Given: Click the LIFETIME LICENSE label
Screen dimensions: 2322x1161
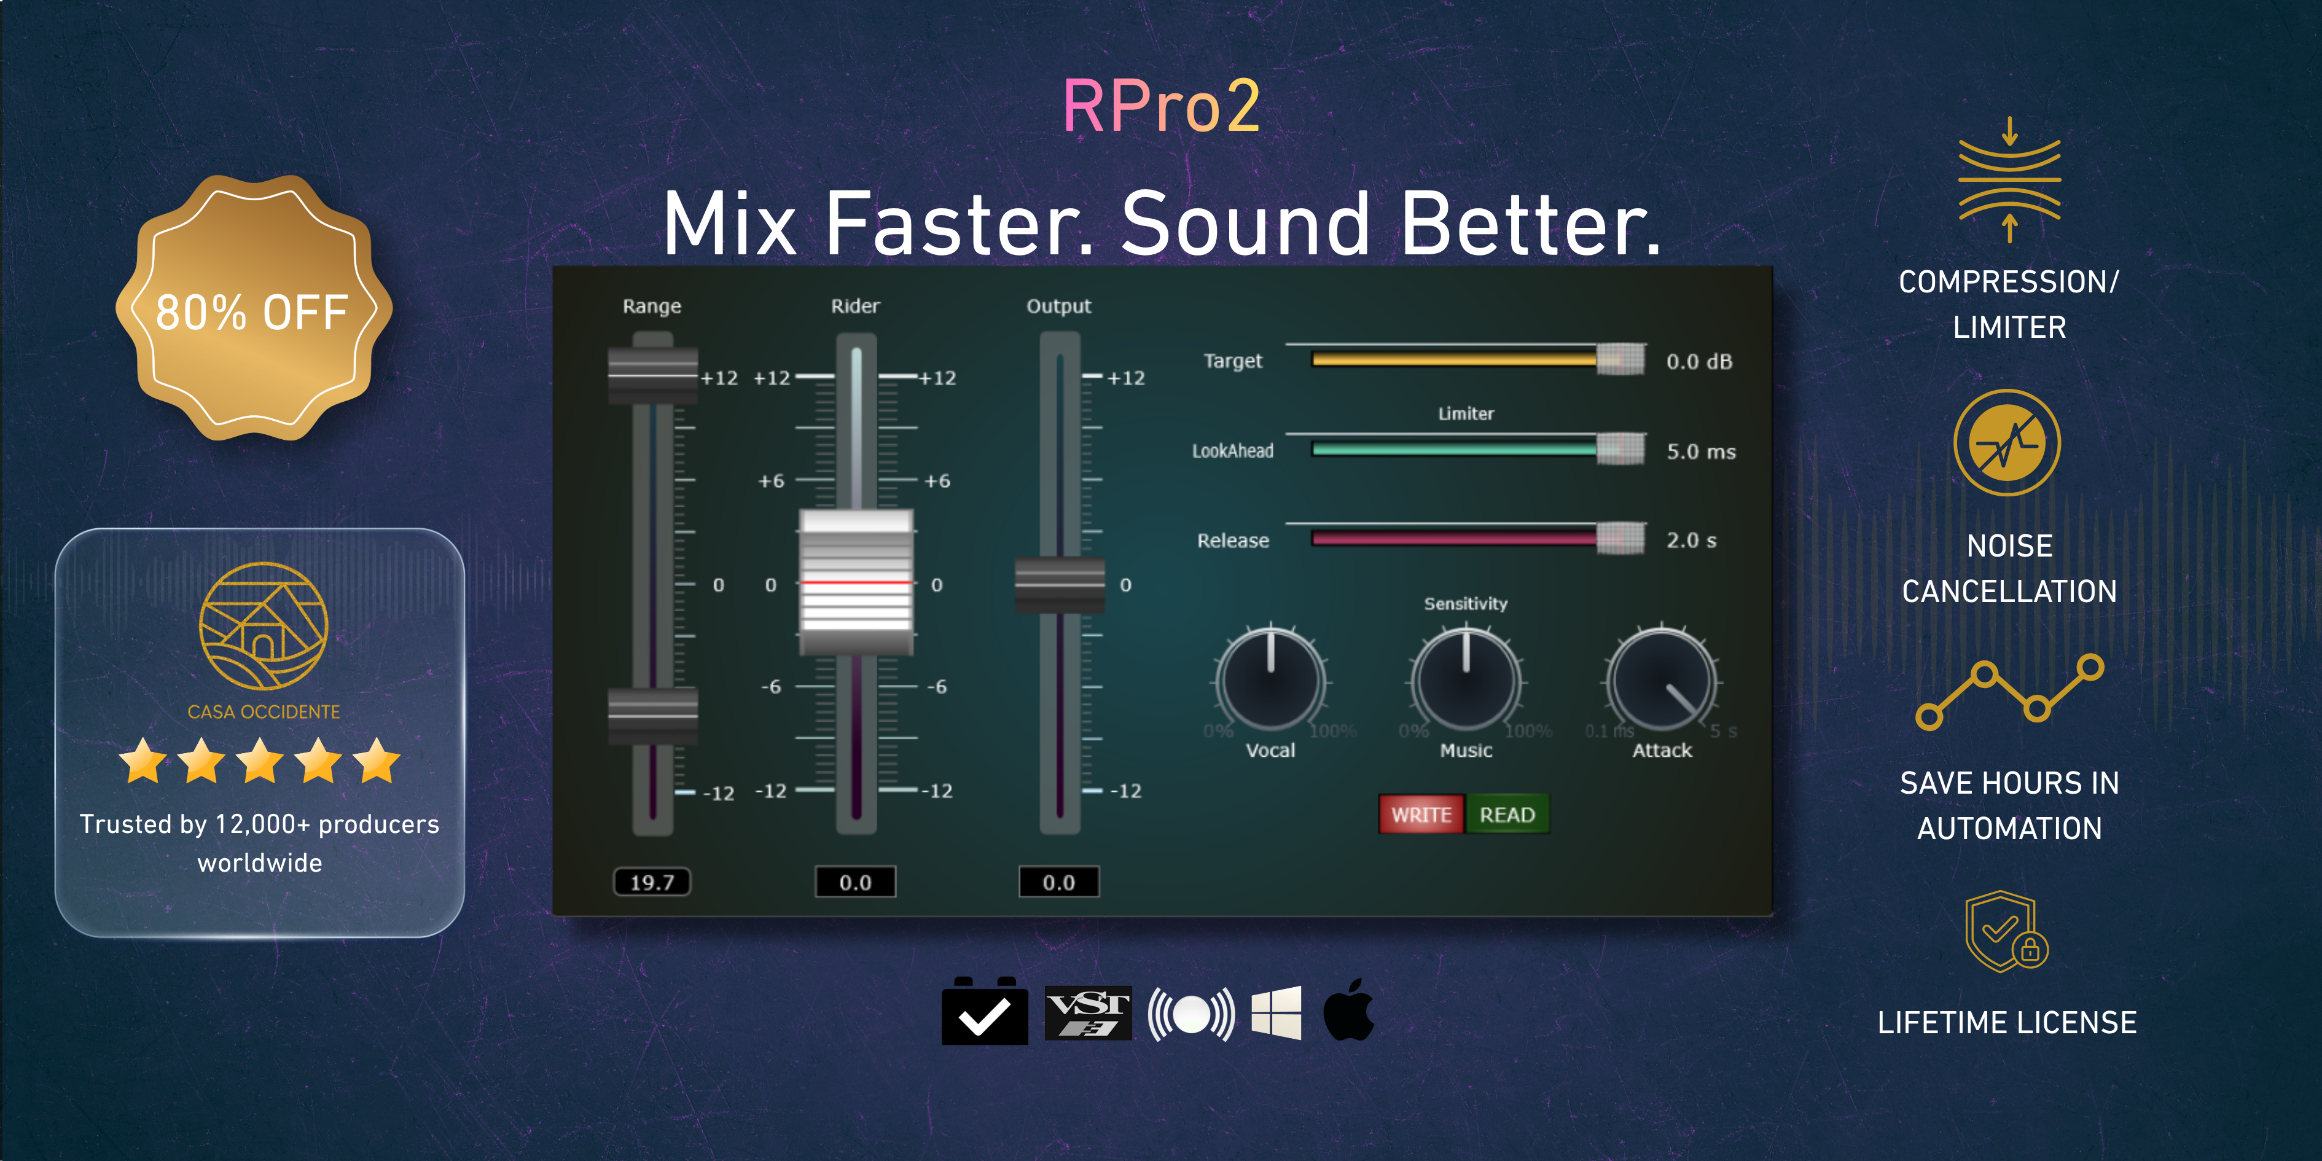Looking at the screenshot, I should (2007, 1022).
